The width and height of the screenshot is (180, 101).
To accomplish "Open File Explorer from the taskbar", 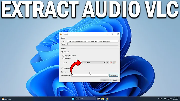I will tap(103, 99).
